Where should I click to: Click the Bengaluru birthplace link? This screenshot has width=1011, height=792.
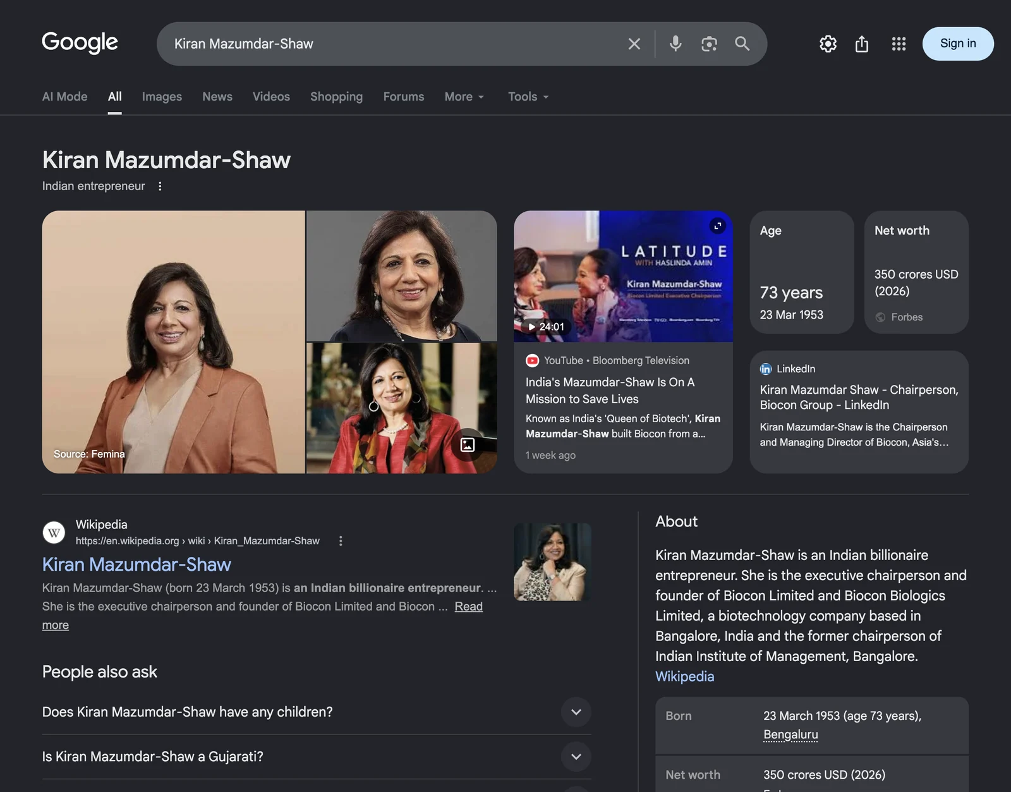[x=790, y=734]
